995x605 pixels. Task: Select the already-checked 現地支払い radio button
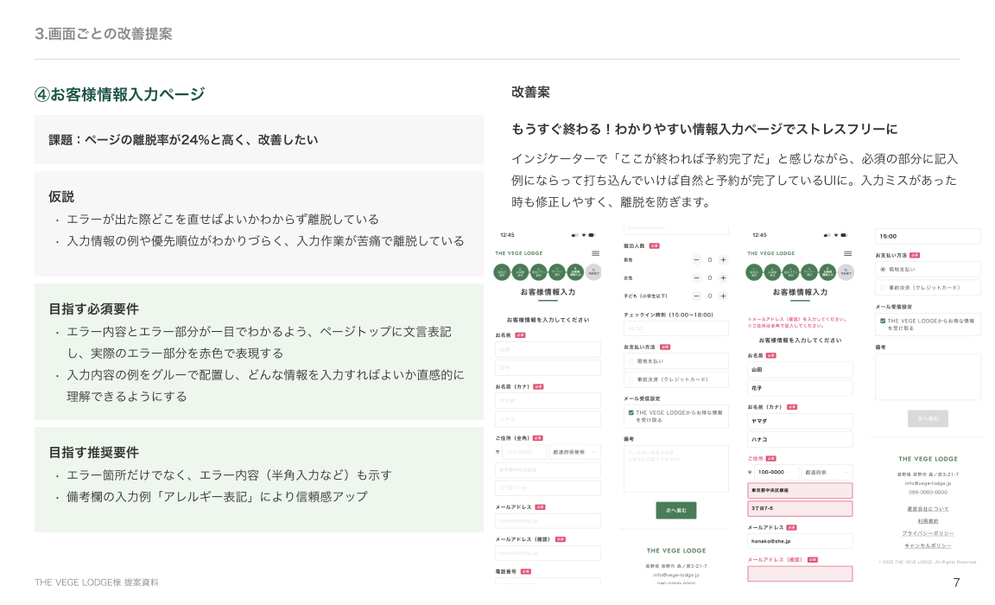pyautogui.click(x=883, y=270)
